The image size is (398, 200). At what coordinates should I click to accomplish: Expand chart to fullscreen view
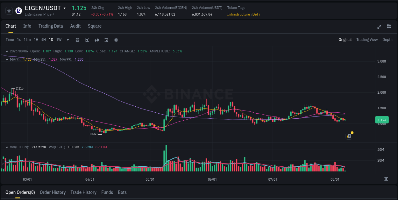(x=379, y=27)
